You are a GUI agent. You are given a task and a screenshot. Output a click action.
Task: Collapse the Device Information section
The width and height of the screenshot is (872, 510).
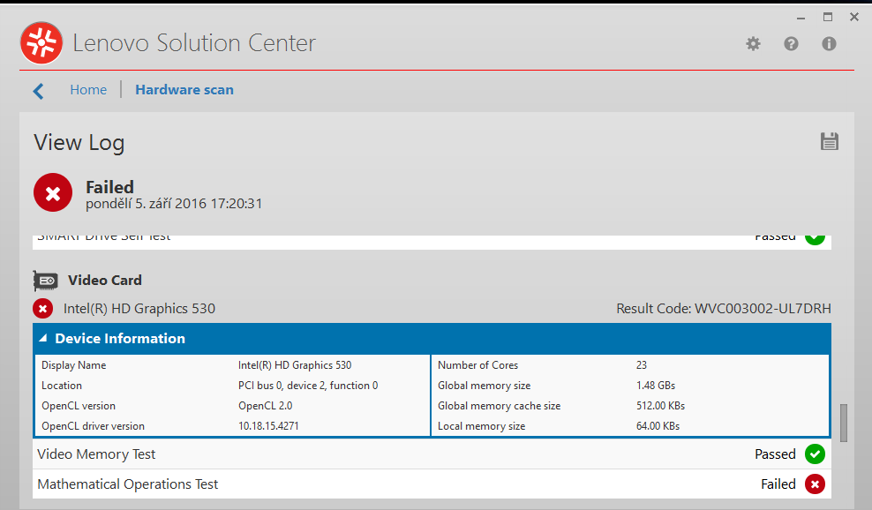43,338
